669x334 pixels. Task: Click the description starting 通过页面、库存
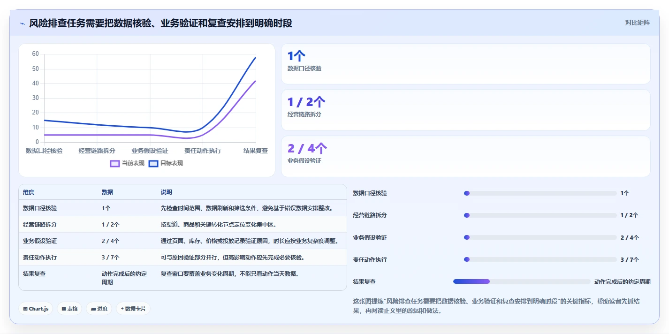250,241
